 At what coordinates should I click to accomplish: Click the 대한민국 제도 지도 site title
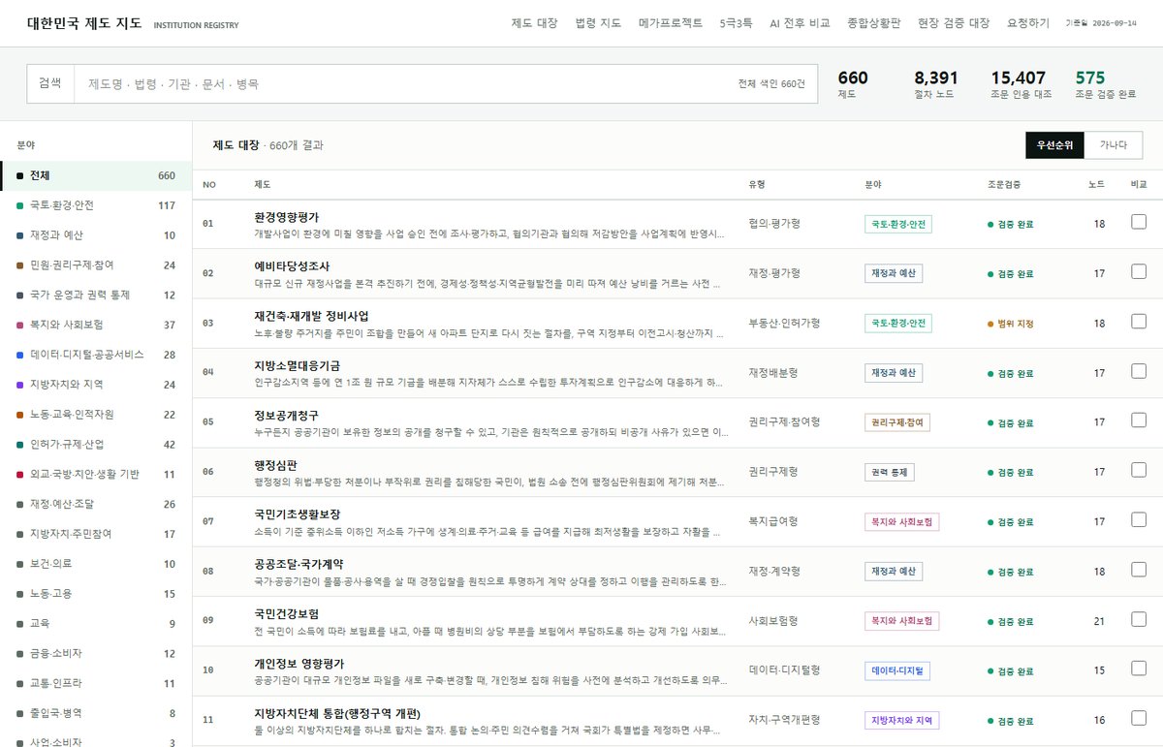[x=84, y=23]
